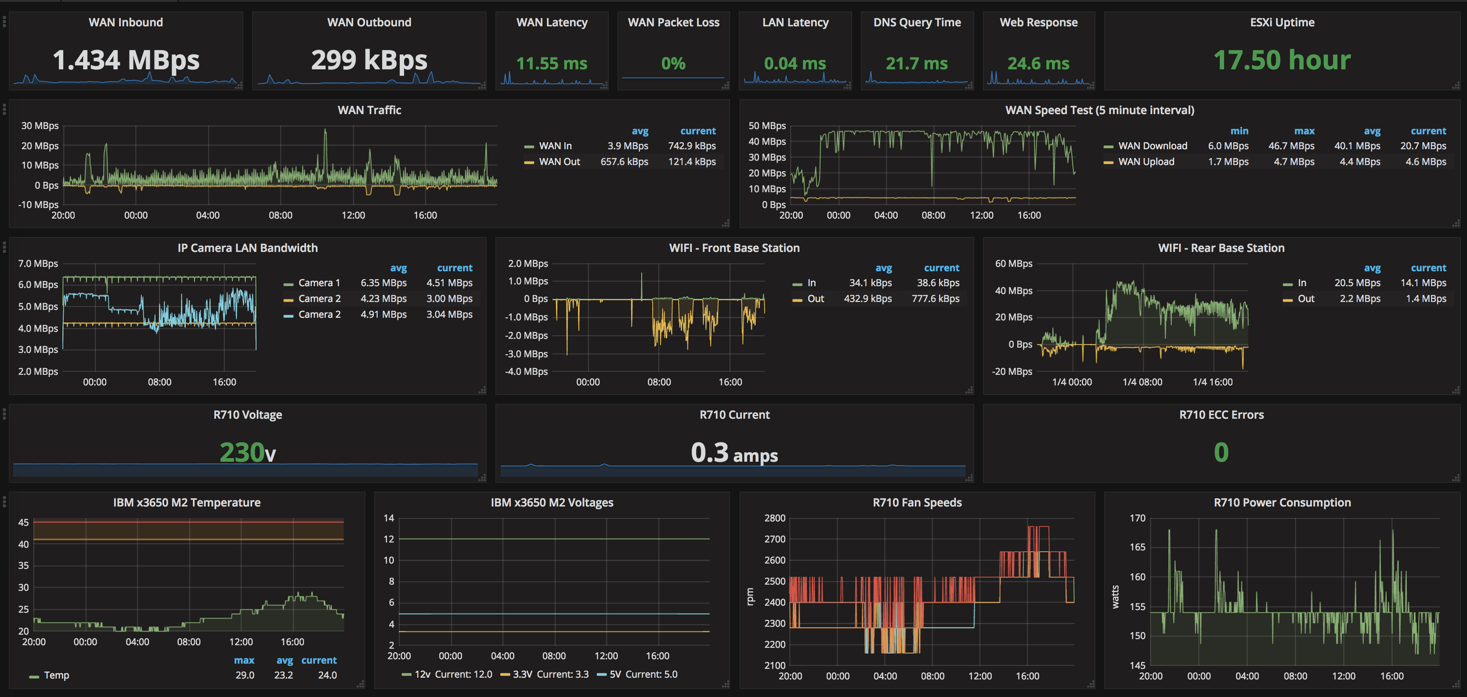Open WAN Speed Test panel title menu
Screen dimensions: 1467x697
coord(1099,110)
